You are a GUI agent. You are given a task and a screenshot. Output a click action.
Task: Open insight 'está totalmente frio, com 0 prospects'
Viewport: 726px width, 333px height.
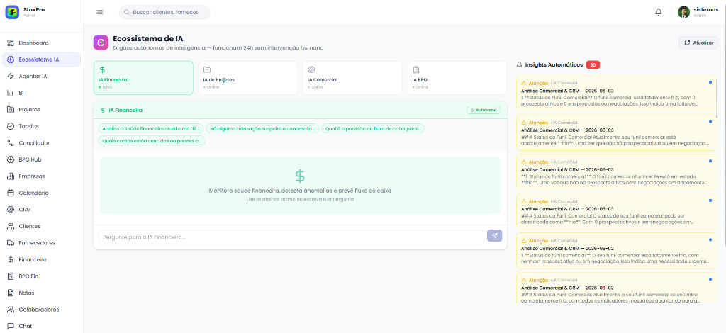[616, 94]
